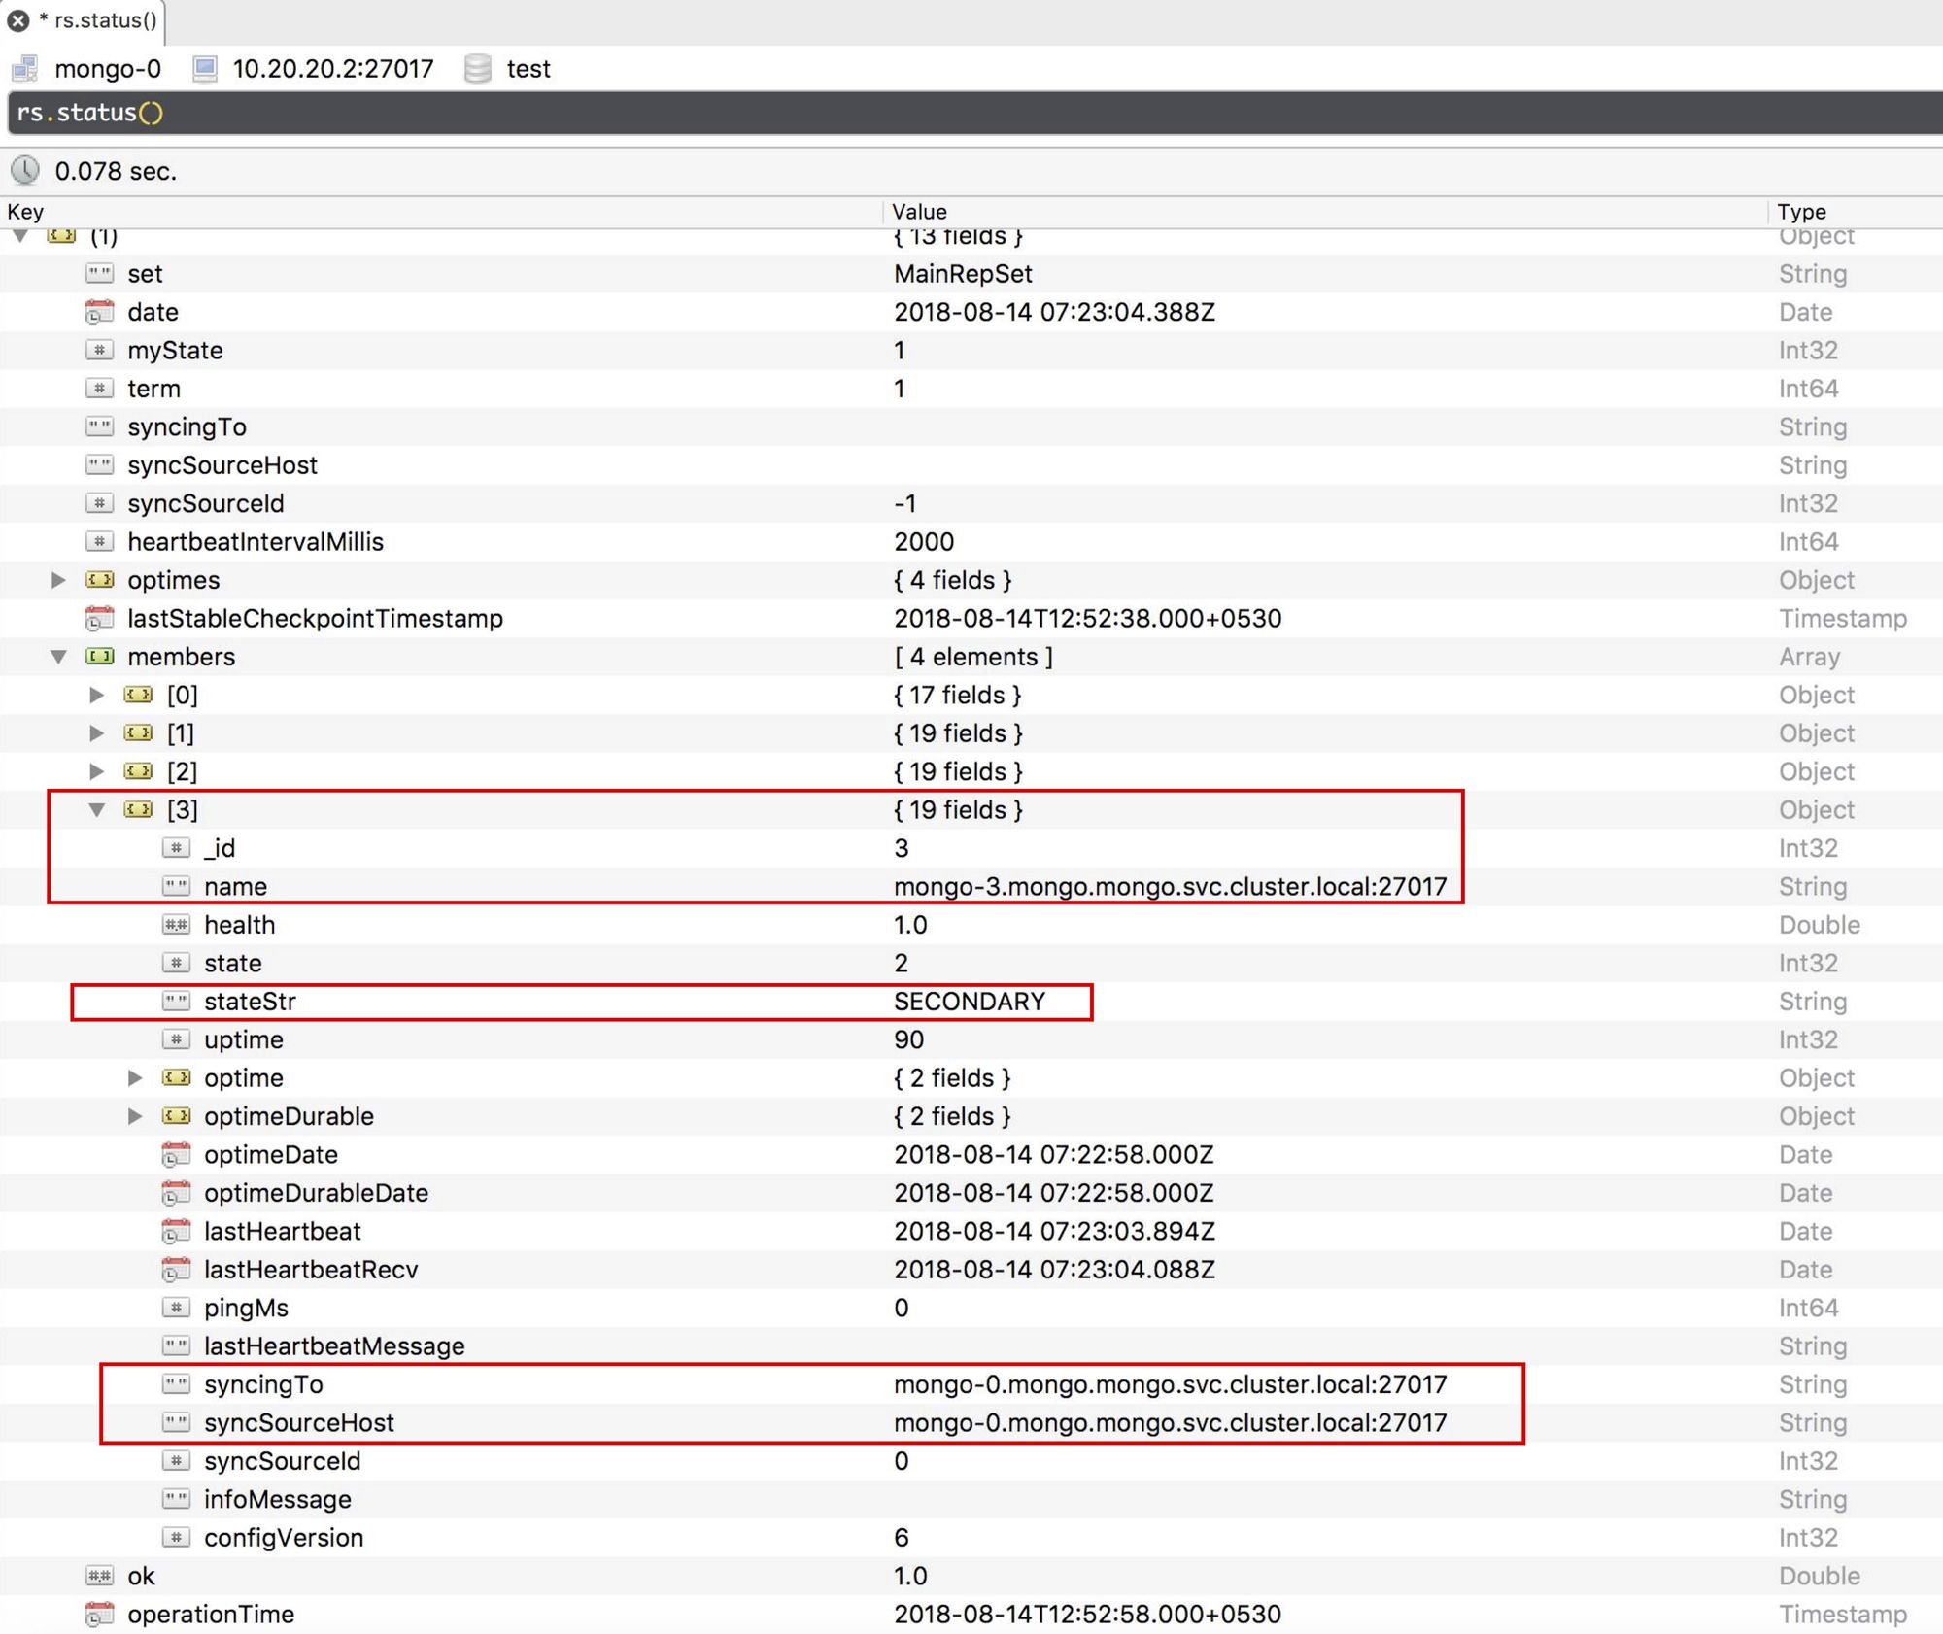
Task: Click the number icon of heartbeatIntervalMillis
Action: 99,542
